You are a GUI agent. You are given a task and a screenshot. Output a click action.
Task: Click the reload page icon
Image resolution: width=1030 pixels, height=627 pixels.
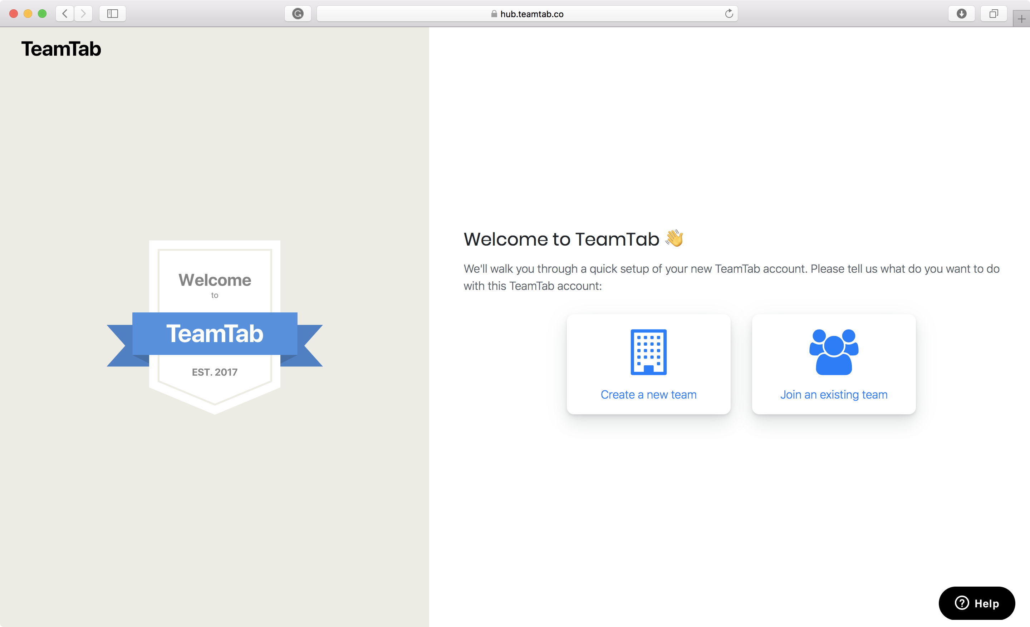(x=729, y=13)
